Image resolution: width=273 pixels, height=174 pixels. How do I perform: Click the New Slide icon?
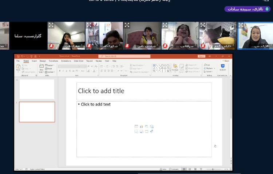click(x=41, y=66)
